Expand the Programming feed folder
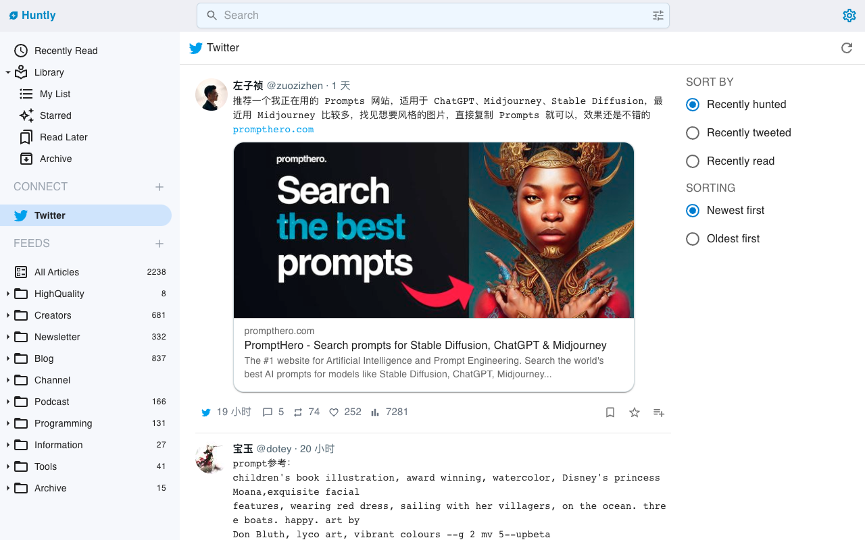This screenshot has width=865, height=540. tap(8, 423)
